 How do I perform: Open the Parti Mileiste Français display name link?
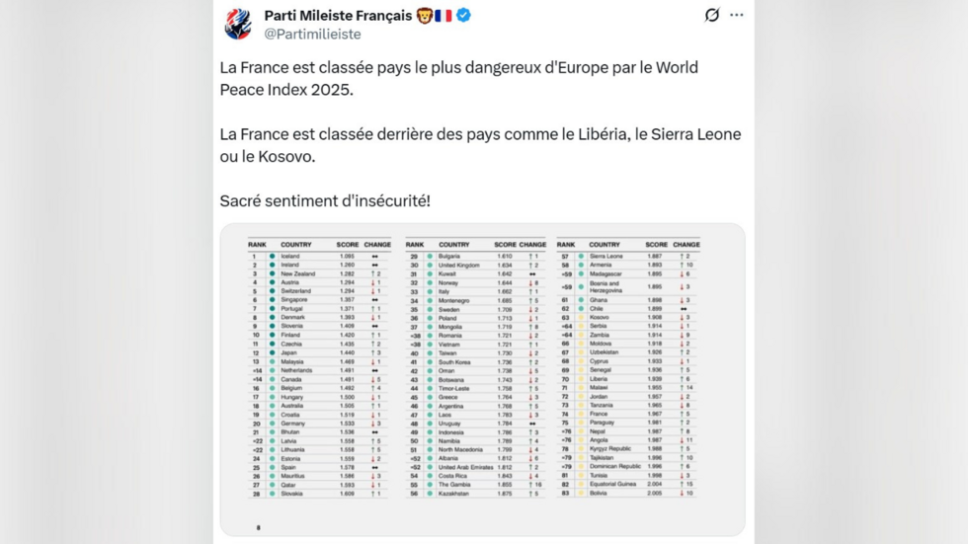coord(338,15)
